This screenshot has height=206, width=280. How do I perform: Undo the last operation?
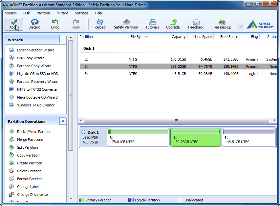point(55,25)
